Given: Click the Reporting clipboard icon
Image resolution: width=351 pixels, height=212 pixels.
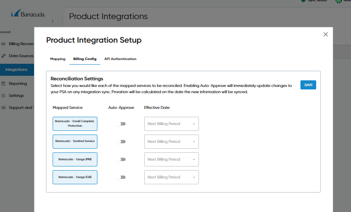Looking at the screenshot, I should [x=3, y=83].
